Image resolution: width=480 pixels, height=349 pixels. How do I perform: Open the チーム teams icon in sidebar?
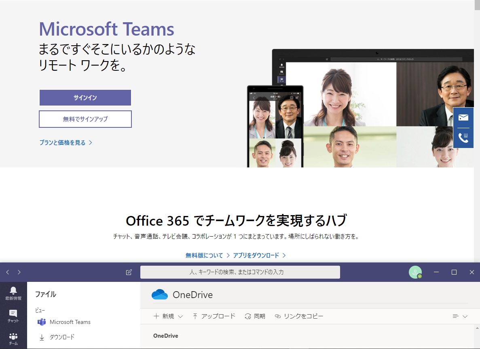(x=13, y=338)
